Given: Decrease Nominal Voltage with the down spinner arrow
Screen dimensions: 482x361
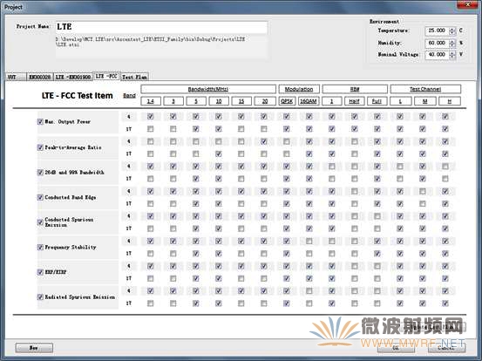Looking at the screenshot, I should (451, 57).
